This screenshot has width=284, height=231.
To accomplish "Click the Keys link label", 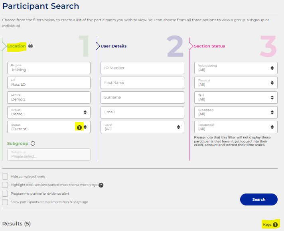I will point(267,225).
